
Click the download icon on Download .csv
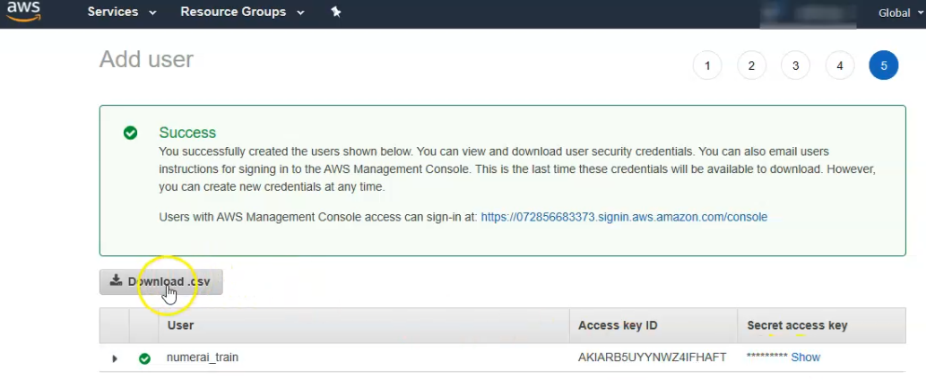point(116,281)
